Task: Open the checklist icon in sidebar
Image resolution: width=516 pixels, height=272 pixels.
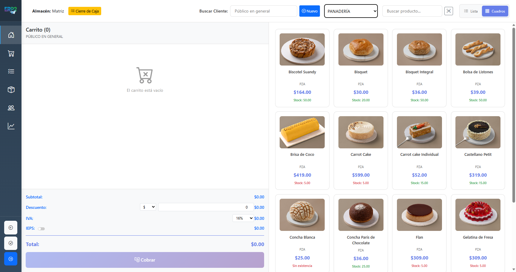Action: point(11,72)
